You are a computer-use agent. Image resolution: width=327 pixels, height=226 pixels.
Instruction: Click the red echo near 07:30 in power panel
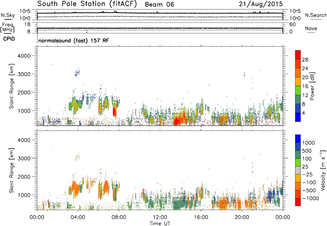coord(114,111)
